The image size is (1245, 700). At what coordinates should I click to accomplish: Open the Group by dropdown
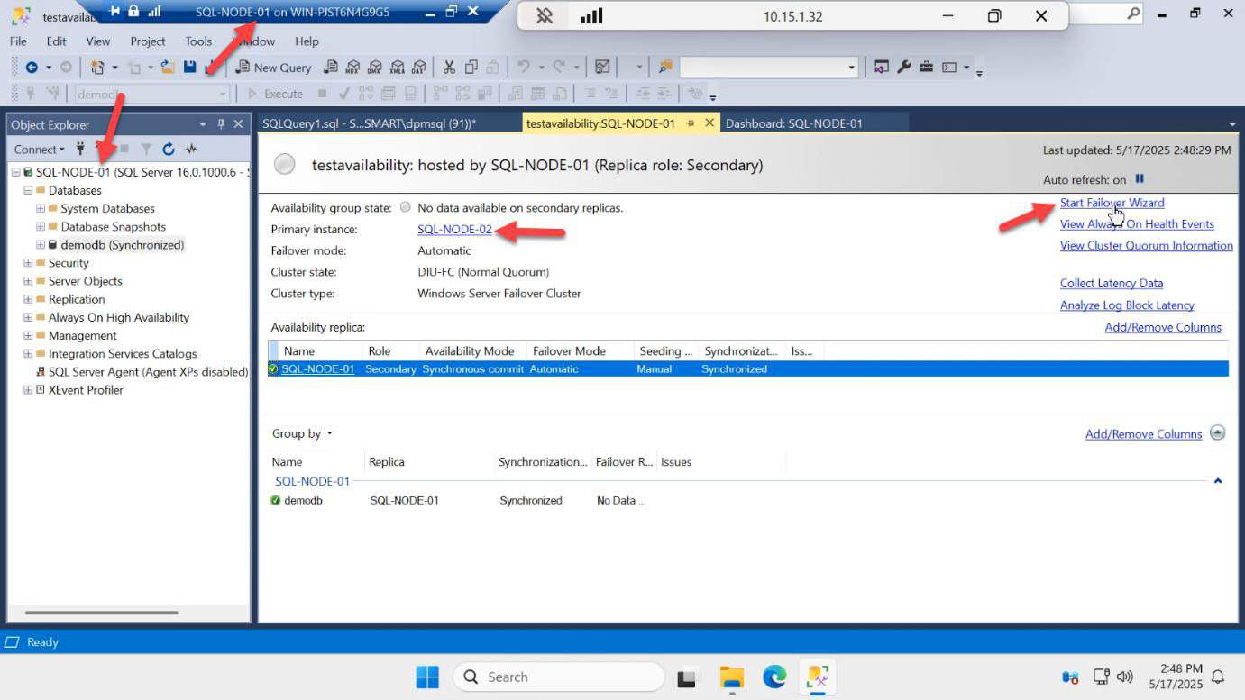(x=302, y=433)
